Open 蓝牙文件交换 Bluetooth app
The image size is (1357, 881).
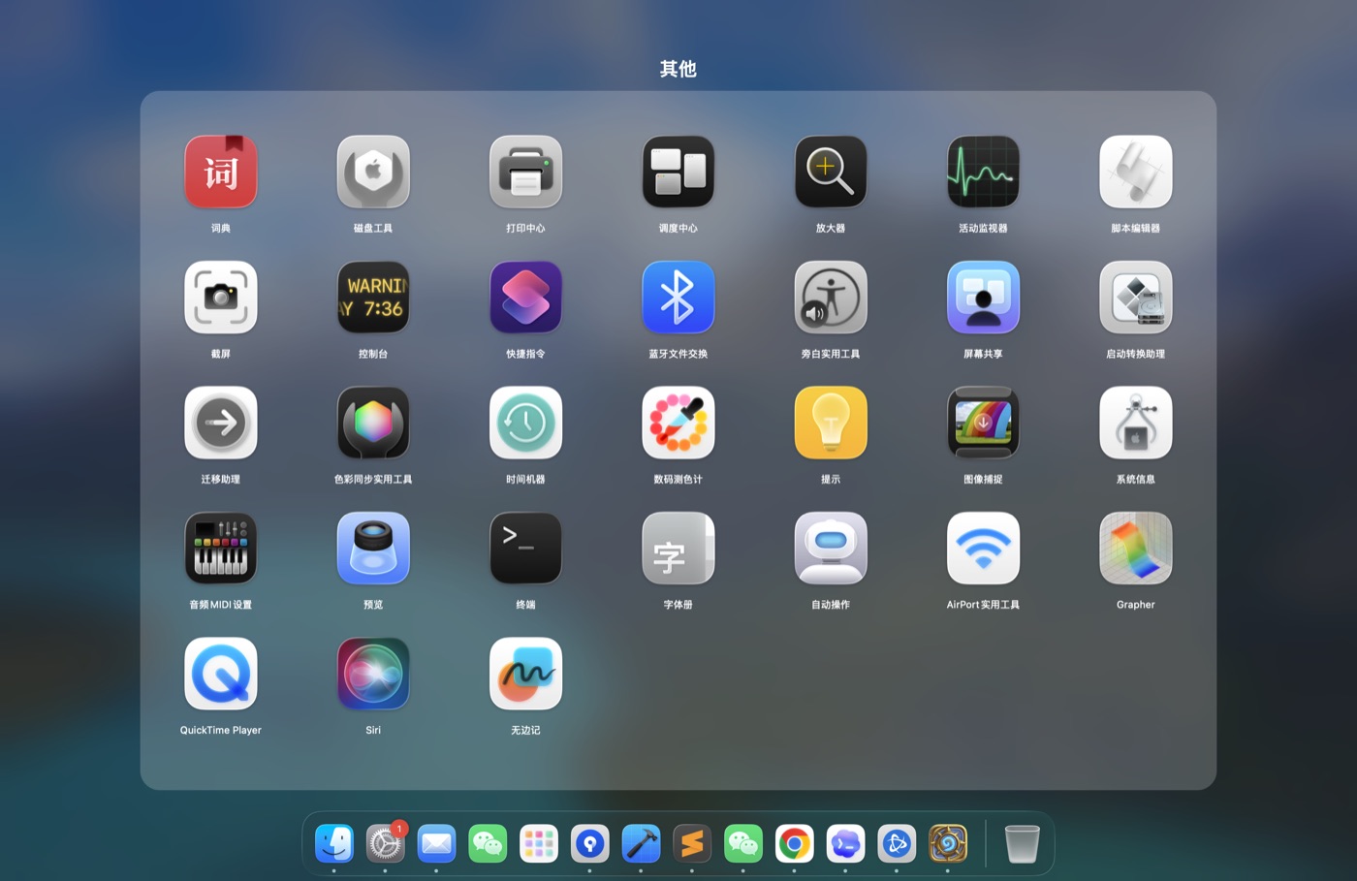click(678, 298)
